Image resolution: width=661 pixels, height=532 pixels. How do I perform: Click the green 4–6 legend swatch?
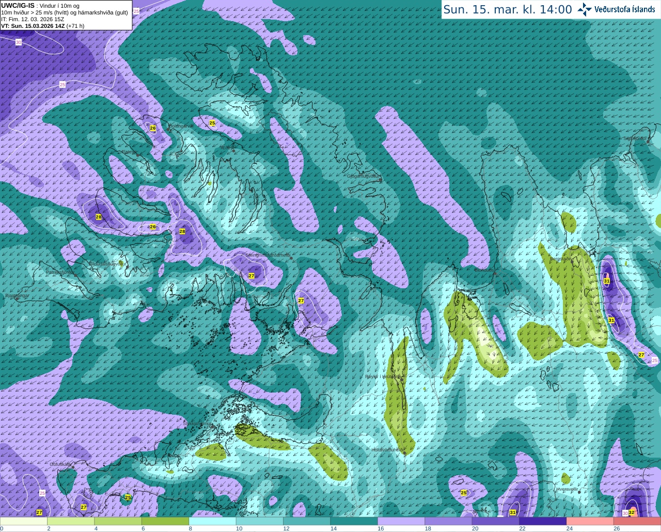(118, 521)
